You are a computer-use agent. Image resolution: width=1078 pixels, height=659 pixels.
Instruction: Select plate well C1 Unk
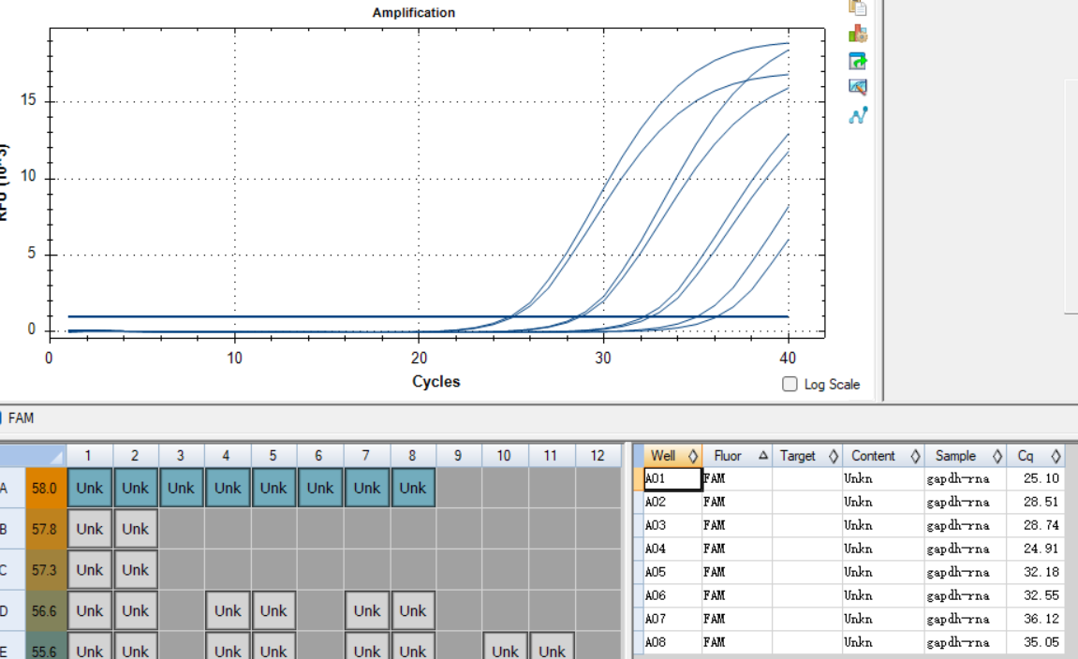click(89, 570)
